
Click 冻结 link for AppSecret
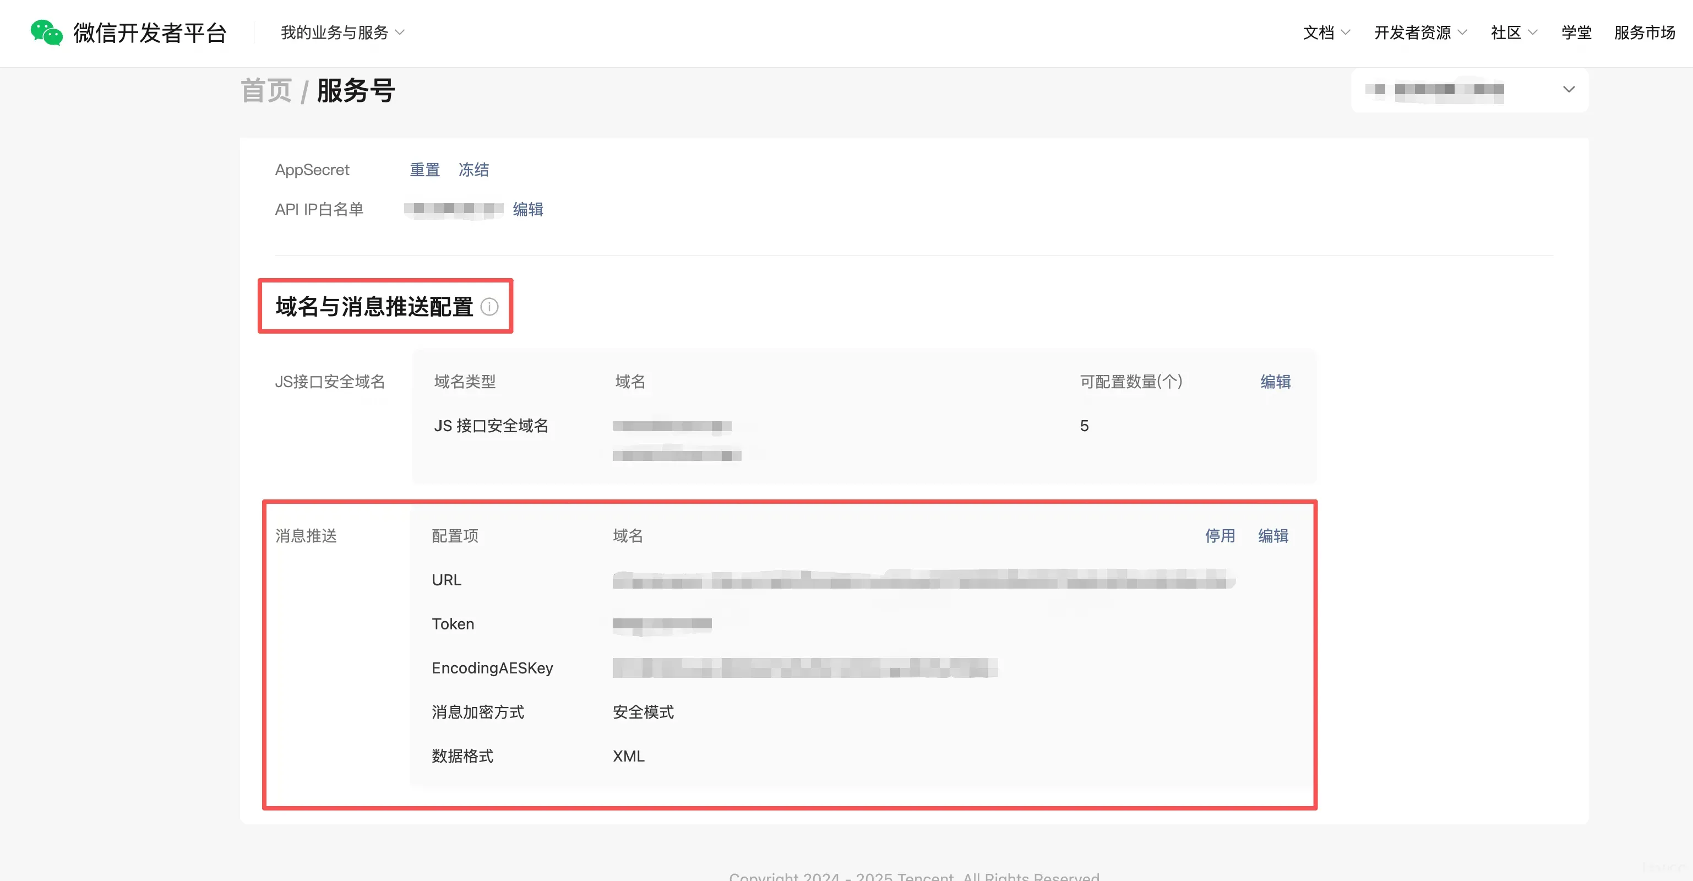(x=473, y=170)
